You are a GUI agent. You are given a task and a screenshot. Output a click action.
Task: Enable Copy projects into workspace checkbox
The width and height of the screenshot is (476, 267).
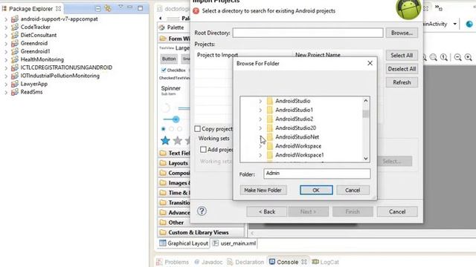[198, 128]
